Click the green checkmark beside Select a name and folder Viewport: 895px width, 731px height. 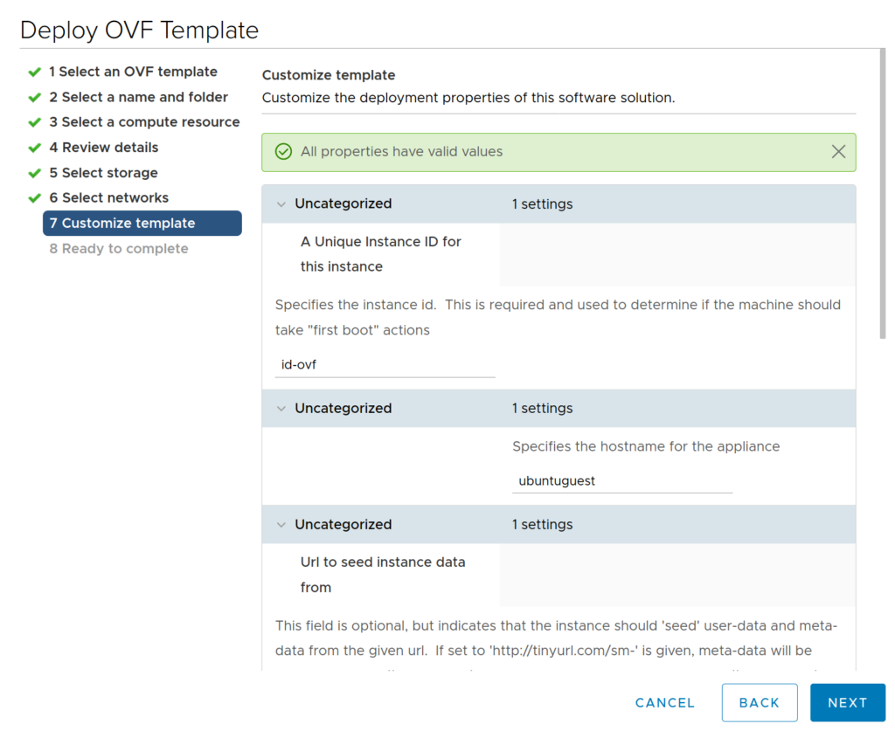tap(35, 98)
